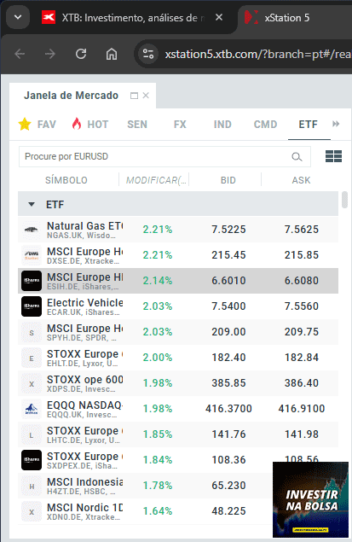
Task: Focus the address bar URL
Action: coord(257,55)
